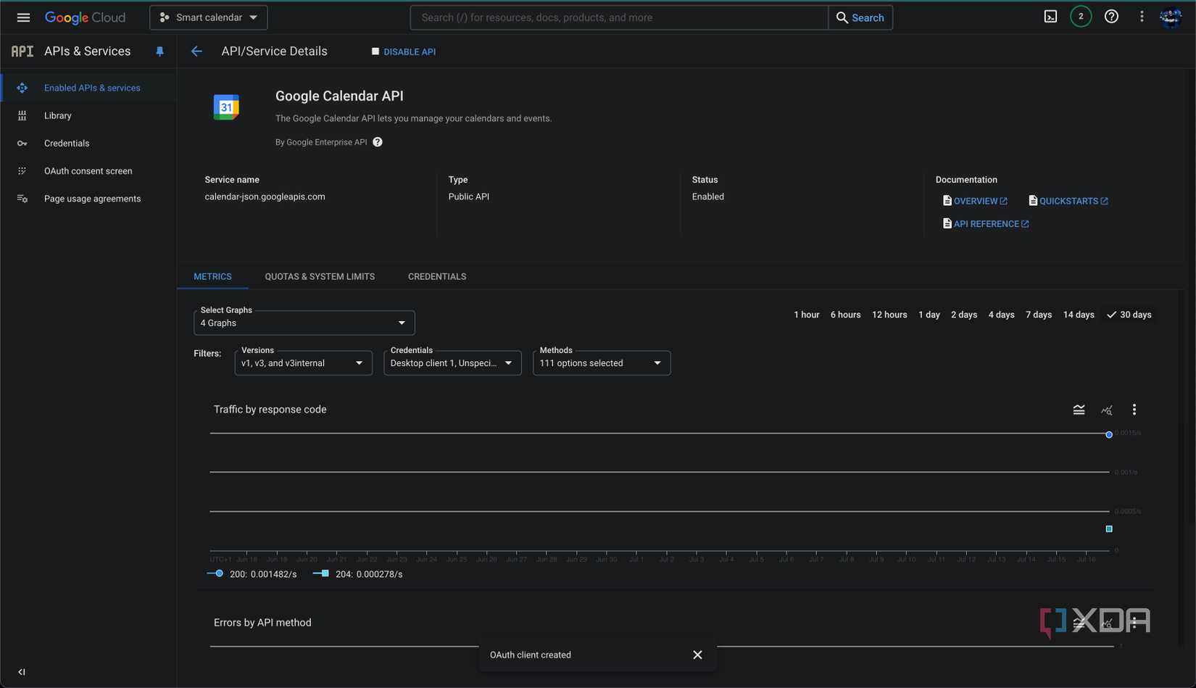
Task: Click the search resources input field
Action: pos(618,17)
